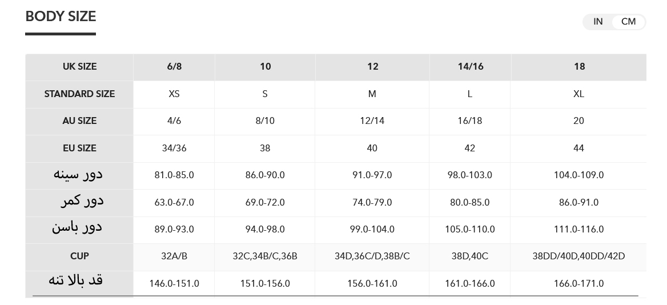This screenshot has height=305, width=667.
Task: Select the CM unit toggle
Action: coord(628,22)
